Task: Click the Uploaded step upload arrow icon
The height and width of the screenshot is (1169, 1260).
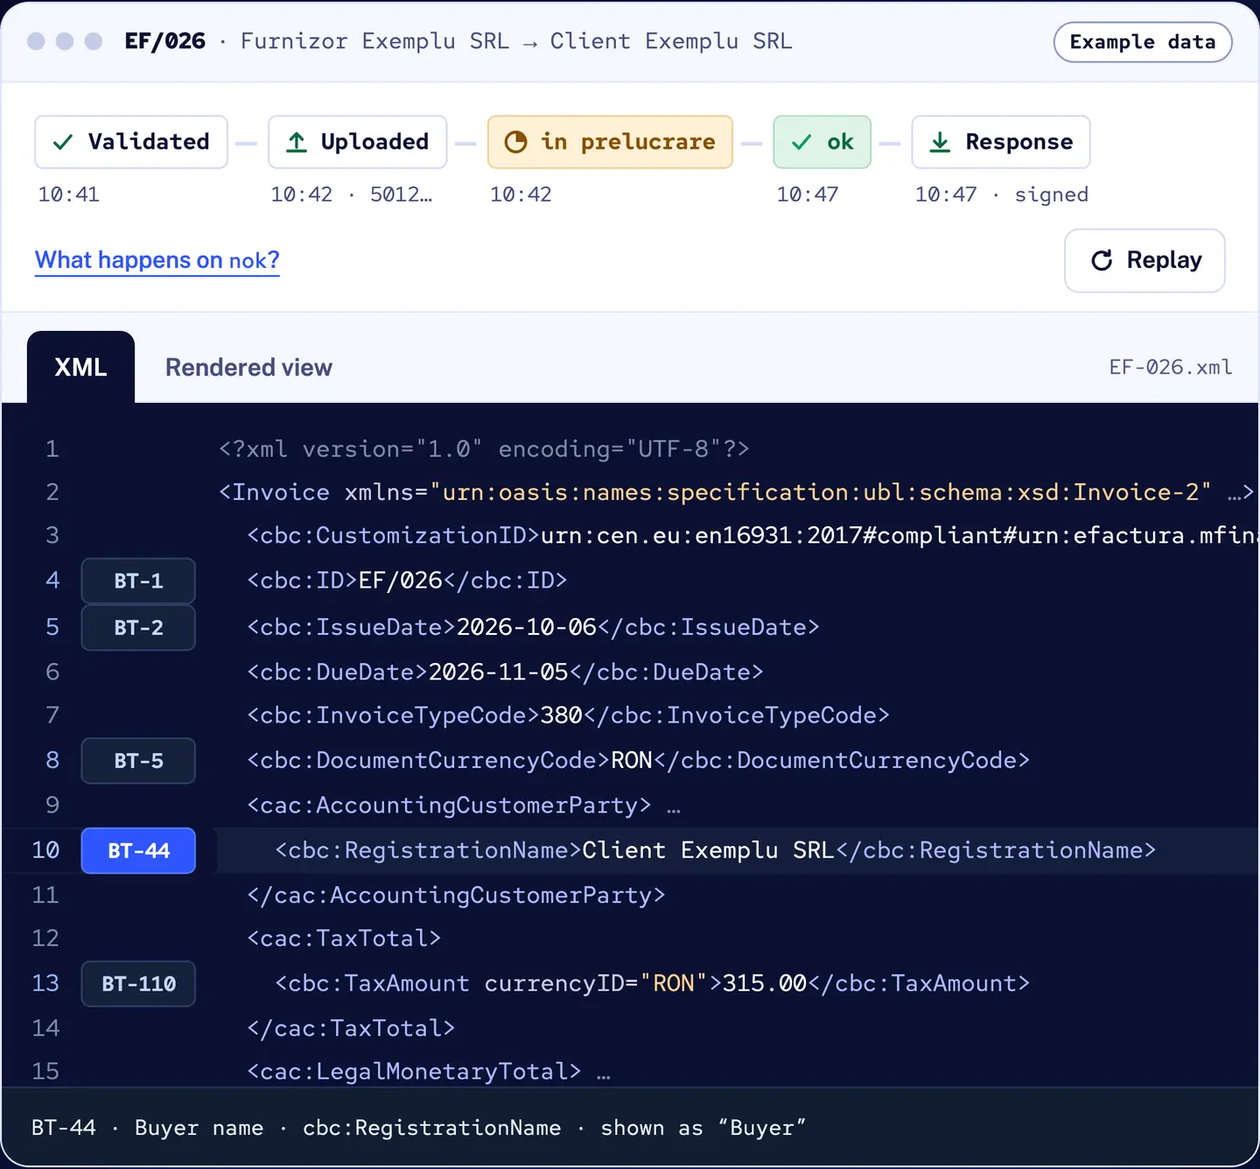Action: (297, 142)
